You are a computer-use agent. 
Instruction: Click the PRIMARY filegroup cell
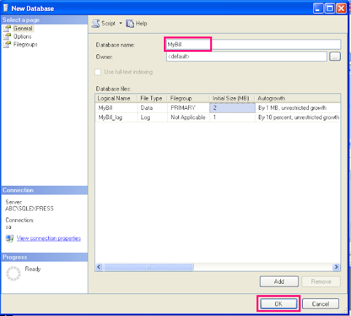pos(188,108)
